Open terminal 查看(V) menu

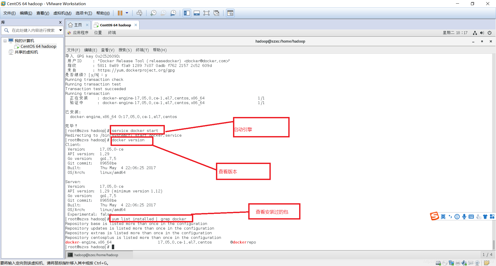[108, 50]
